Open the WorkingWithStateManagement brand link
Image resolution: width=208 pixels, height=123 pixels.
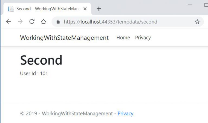(64, 38)
